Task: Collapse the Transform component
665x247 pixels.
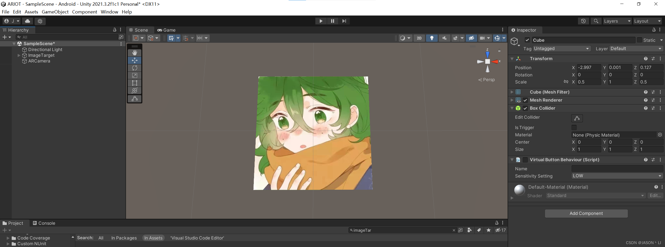Action: click(x=512, y=59)
